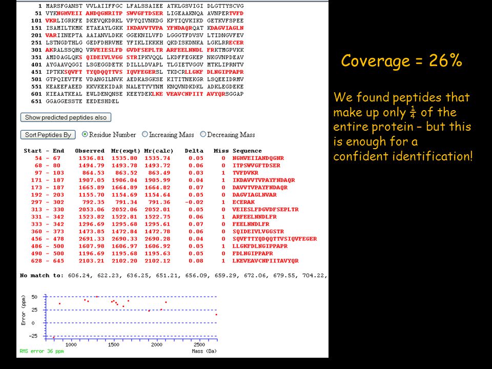Click the No match to label
The height and width of the screenshot is (369, 492).
42,276
